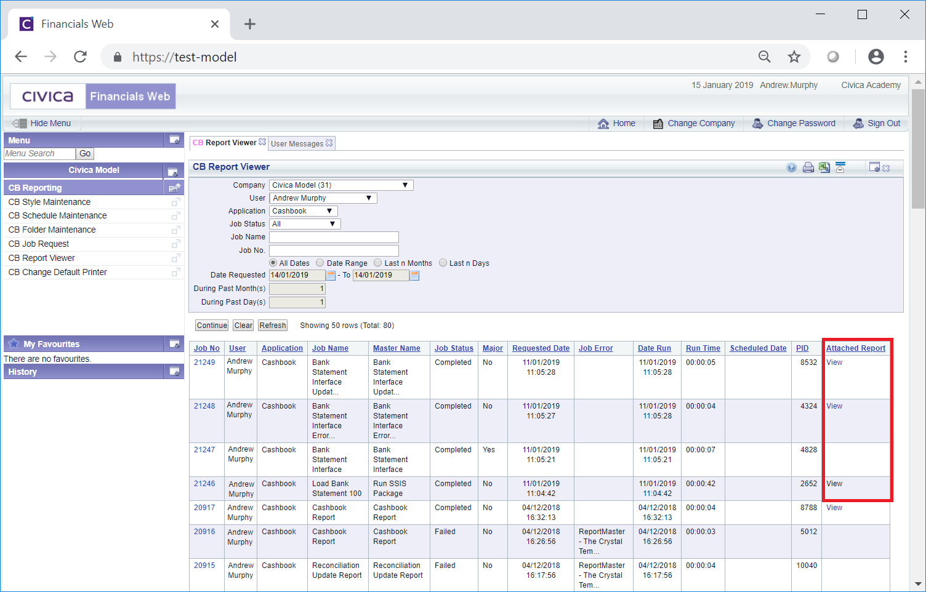Print the report viewer list

[x=808, y=167]
